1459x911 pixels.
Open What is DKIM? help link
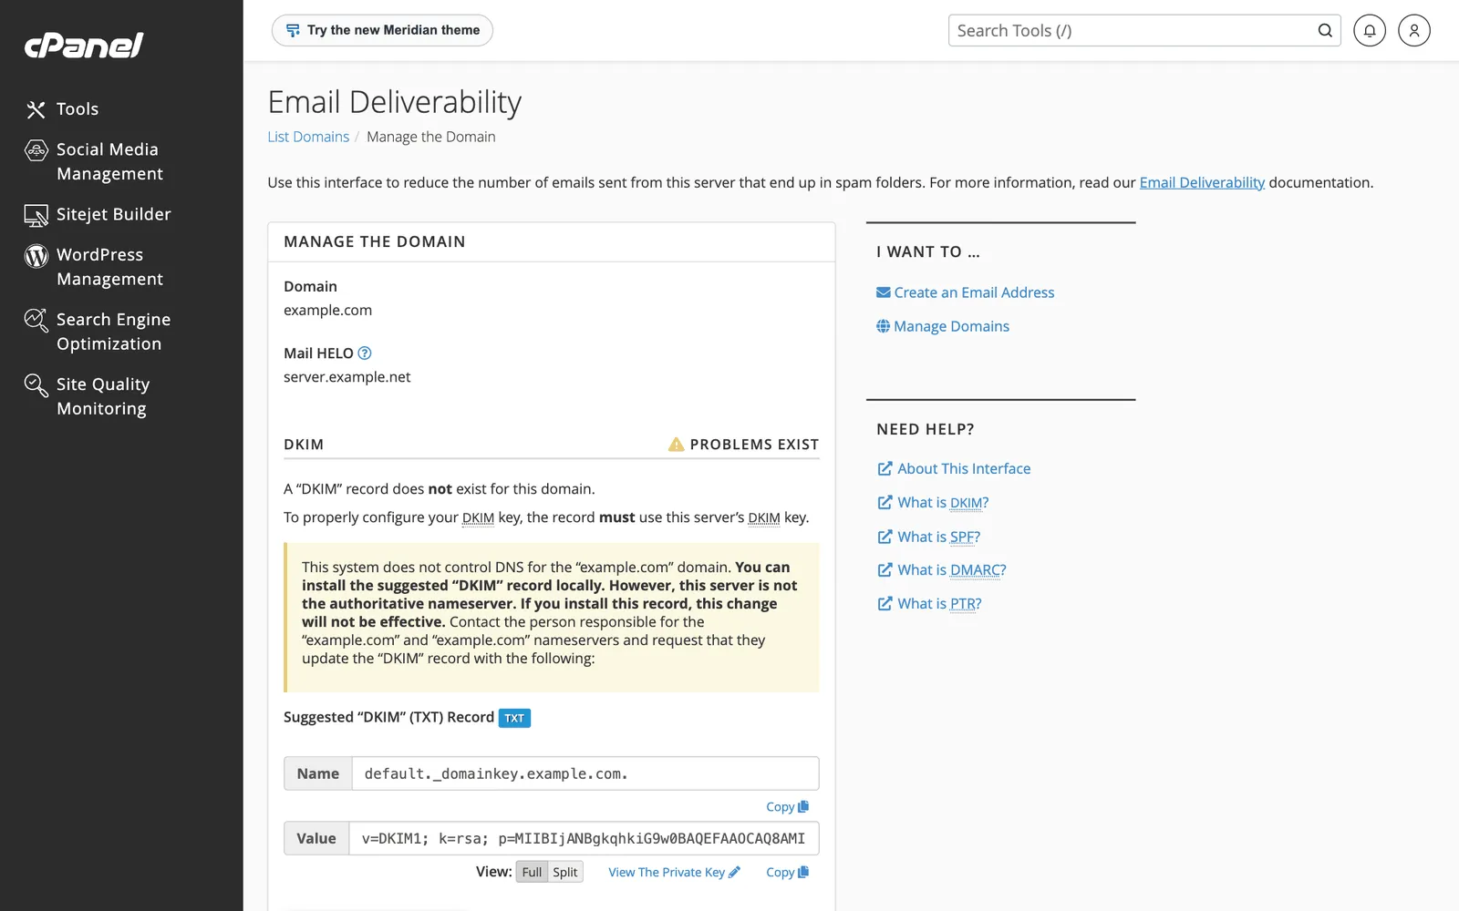tap(933, 503)
